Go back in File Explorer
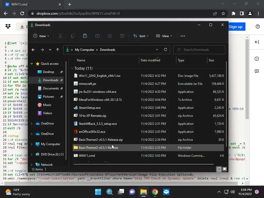The image size is (264, 198). (x=33, y=50)
